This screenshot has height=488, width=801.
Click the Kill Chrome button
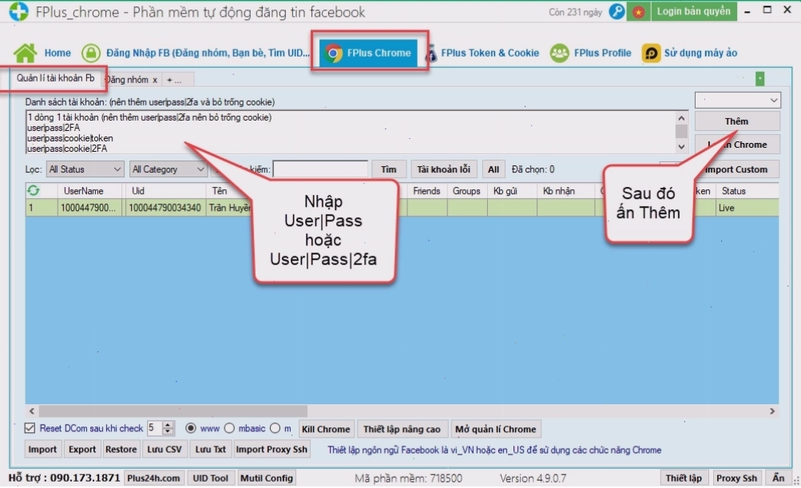tap(326, 429)
